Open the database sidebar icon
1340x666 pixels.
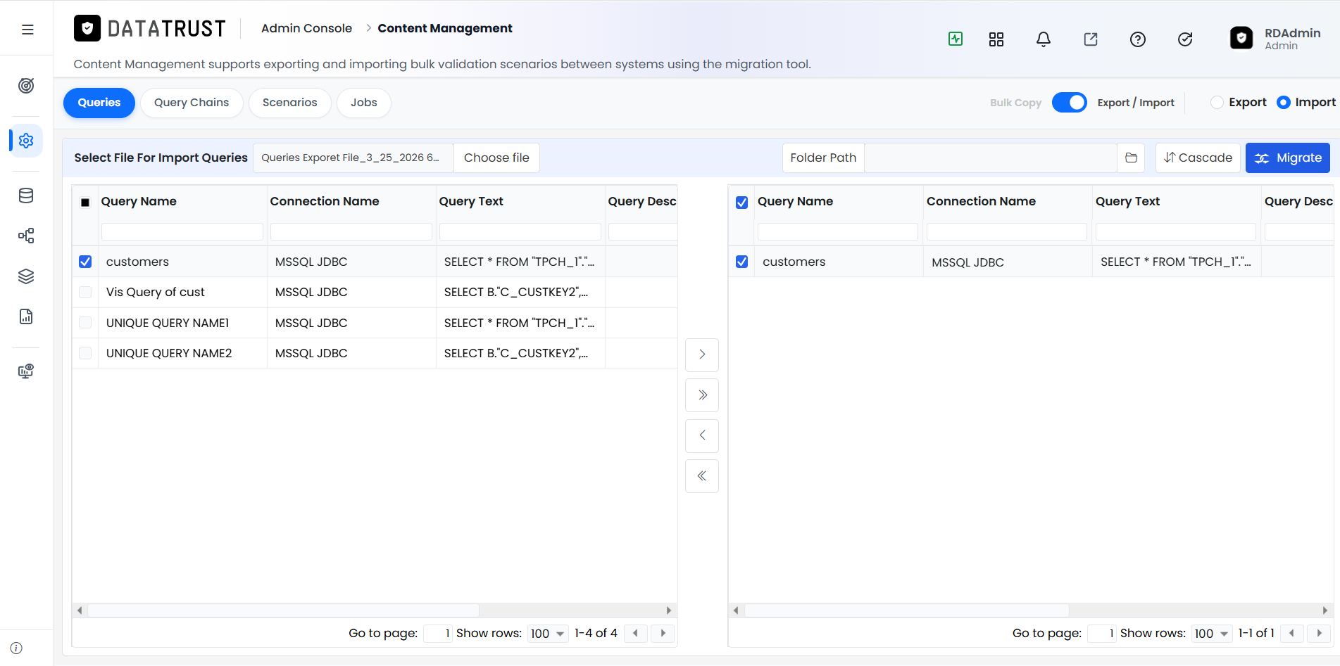pos(26,196)
